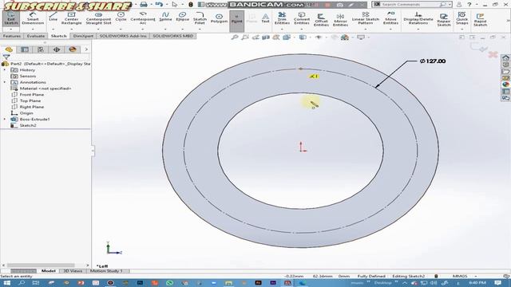The width and height of the screenshot is (511, 287).
Task: Expand the Boss-Extrude1 feature node
Action: point(5,120)
